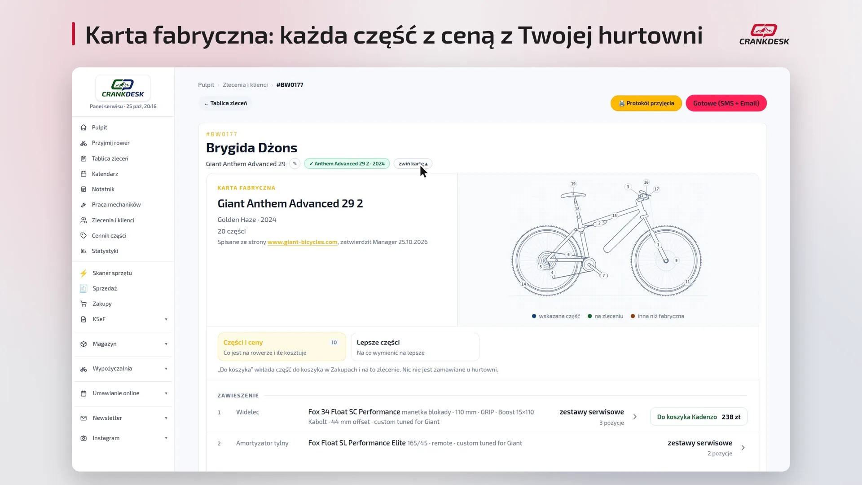Screen dimensions: 862x485
Task: Click the Notatnik note icon
Action: pos(84,190)
